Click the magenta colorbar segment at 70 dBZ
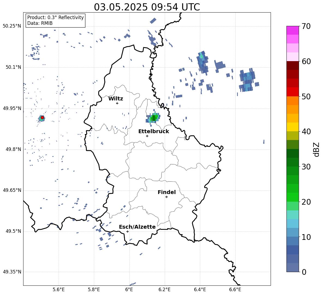This screenshot has width=323, height=295. [293, 30]
